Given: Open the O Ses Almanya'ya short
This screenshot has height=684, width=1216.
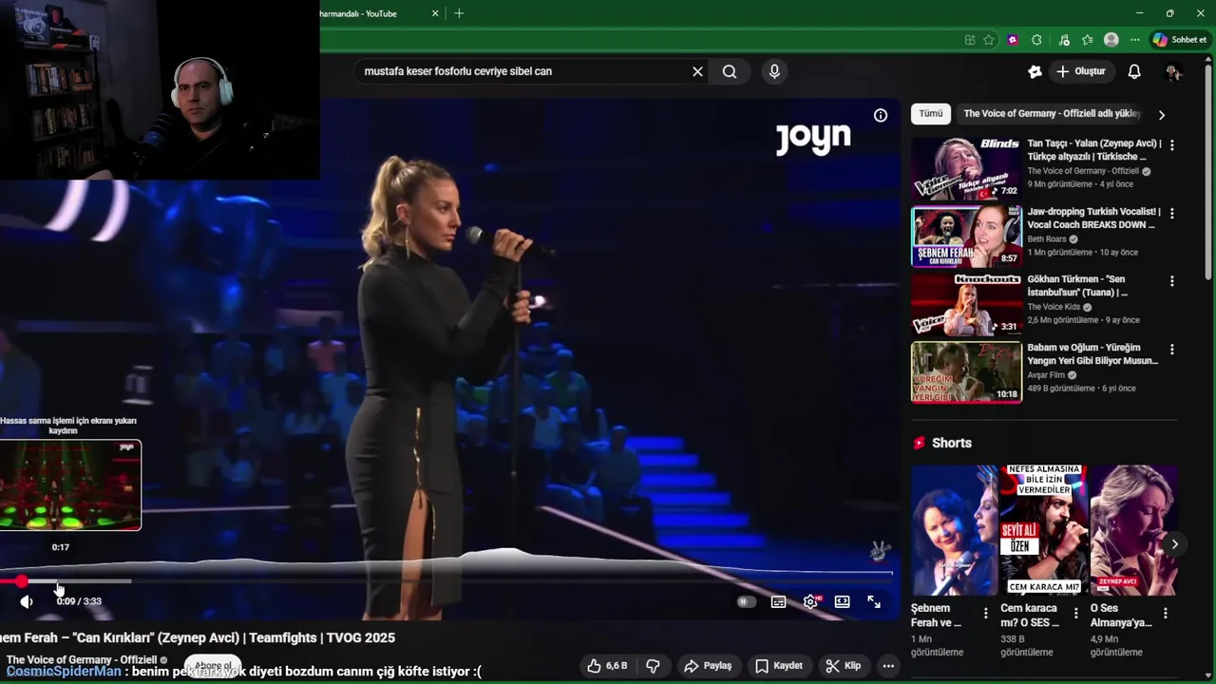Looking at the screenshot, I should pos(1133,529).
